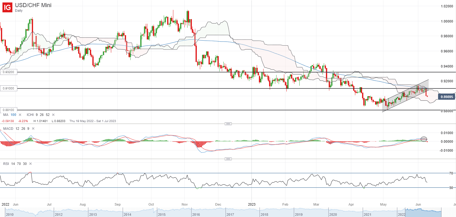Edit the MA period value 100

pos(13,115)
